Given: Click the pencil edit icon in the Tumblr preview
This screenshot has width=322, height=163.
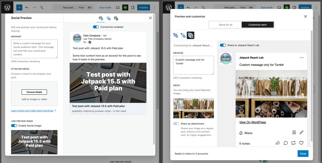Looking at the screenshot, I should (x=301, y=133).
